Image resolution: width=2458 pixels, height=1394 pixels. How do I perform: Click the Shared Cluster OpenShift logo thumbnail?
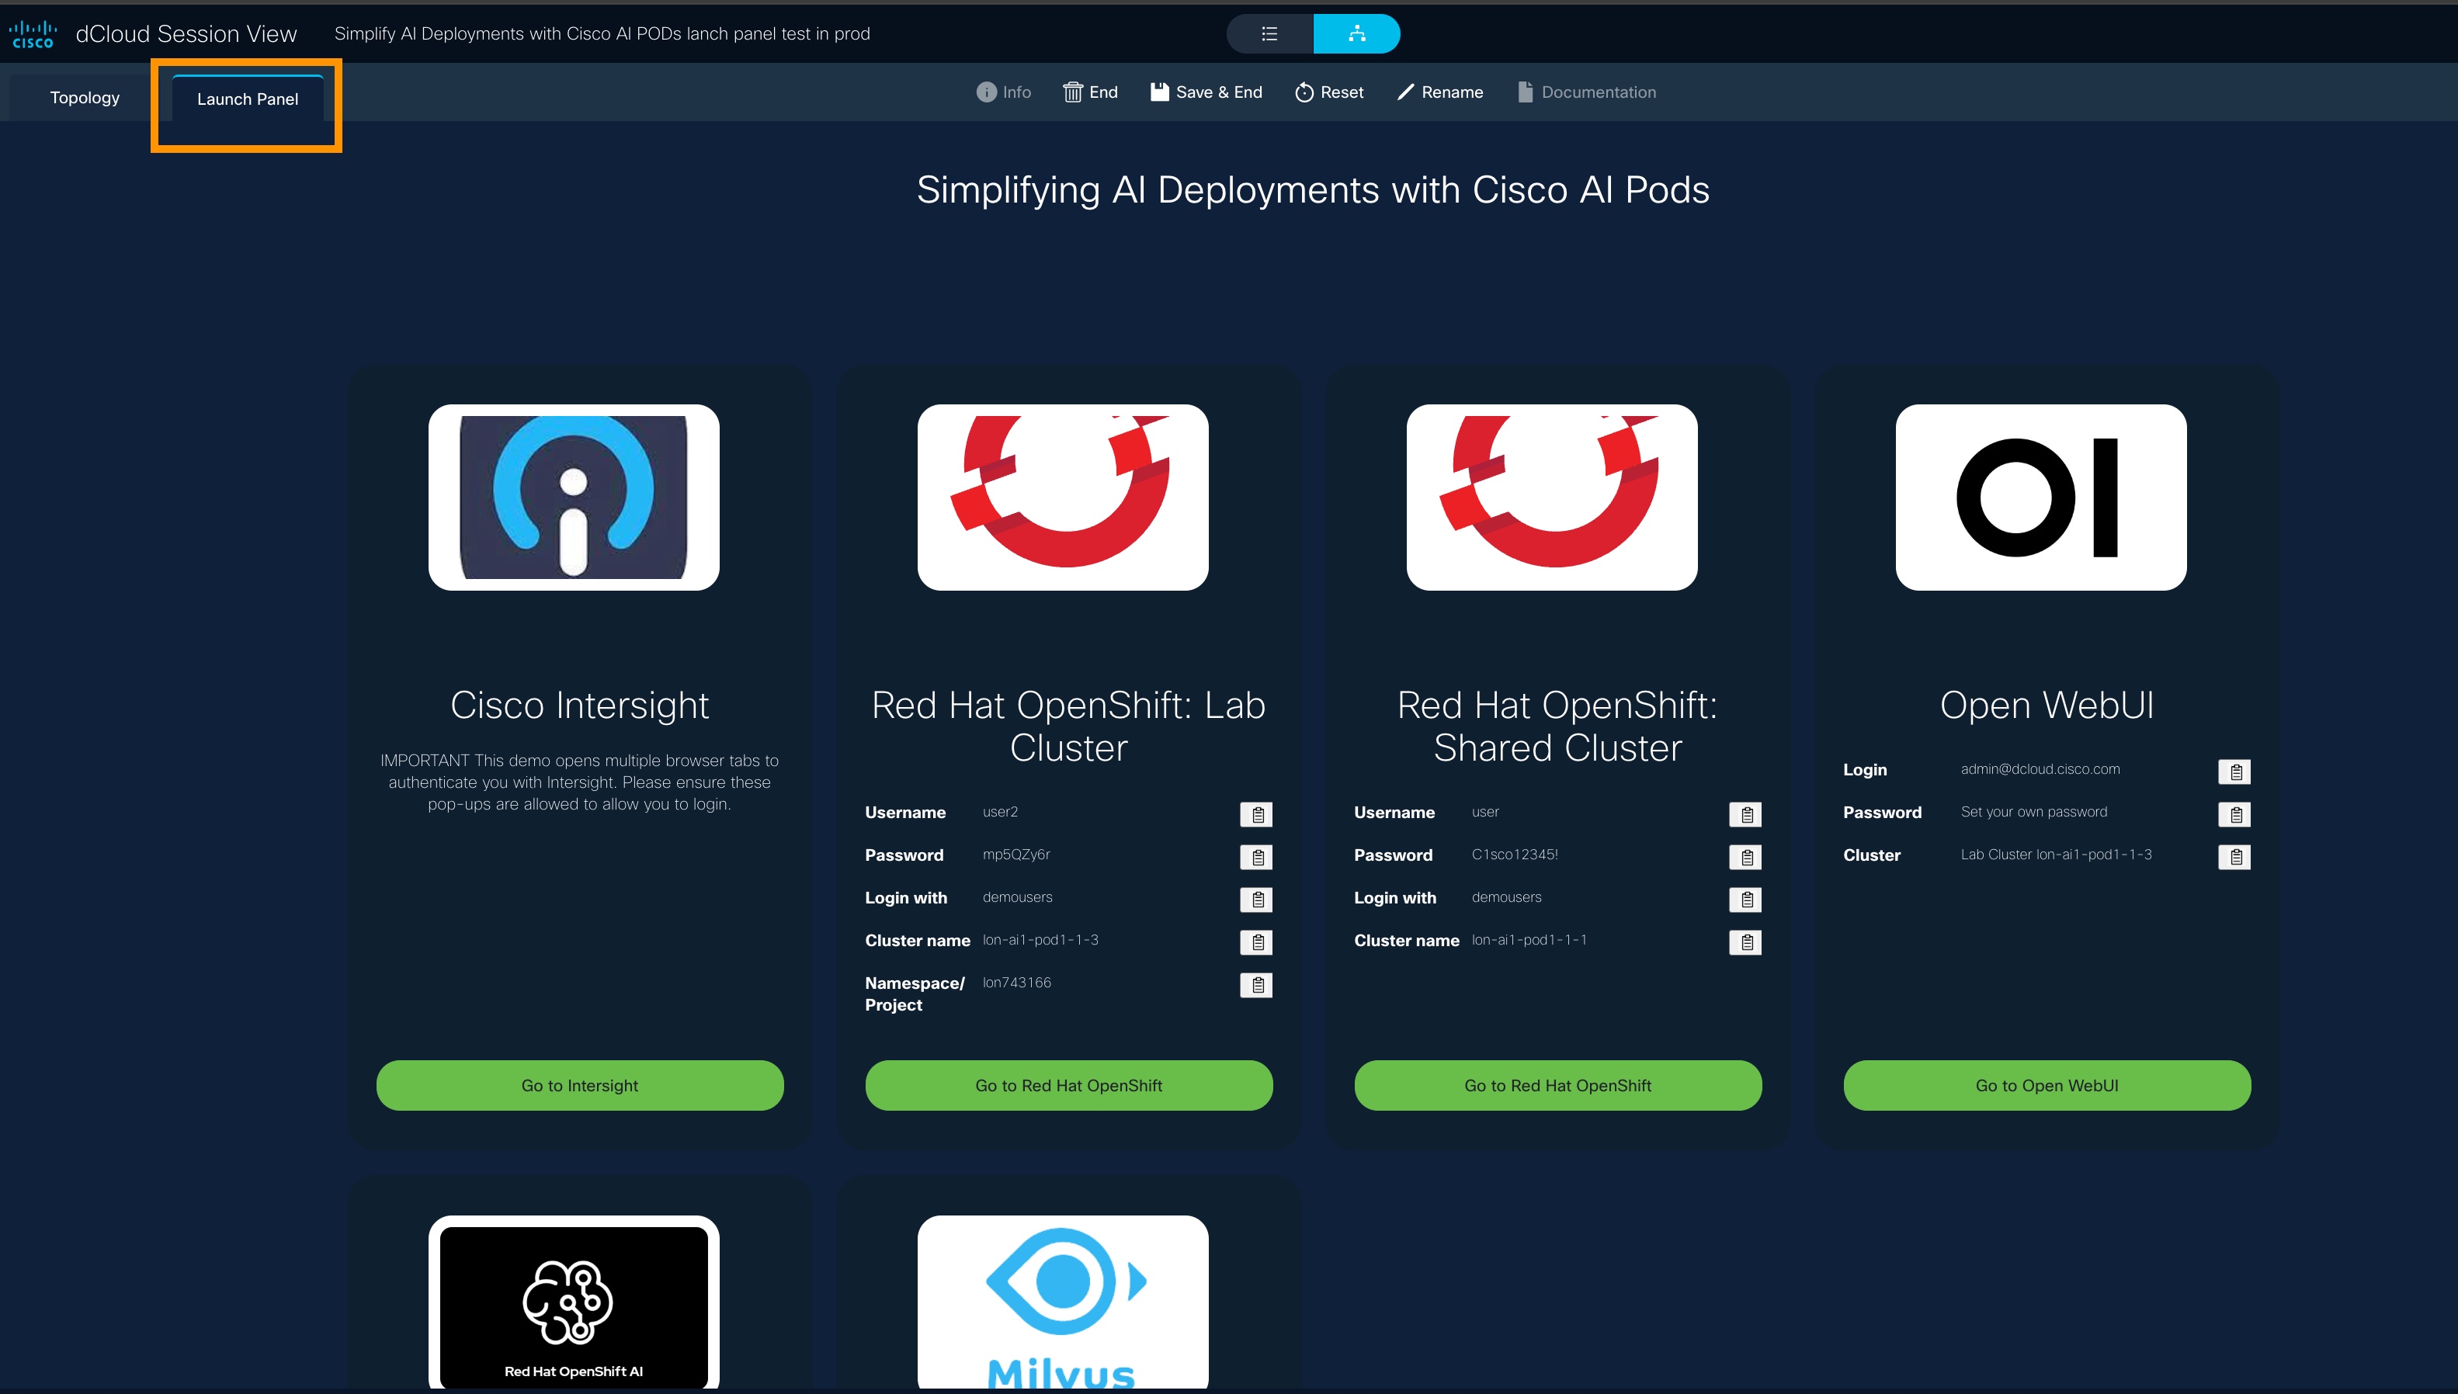(x=1552, y=497)
